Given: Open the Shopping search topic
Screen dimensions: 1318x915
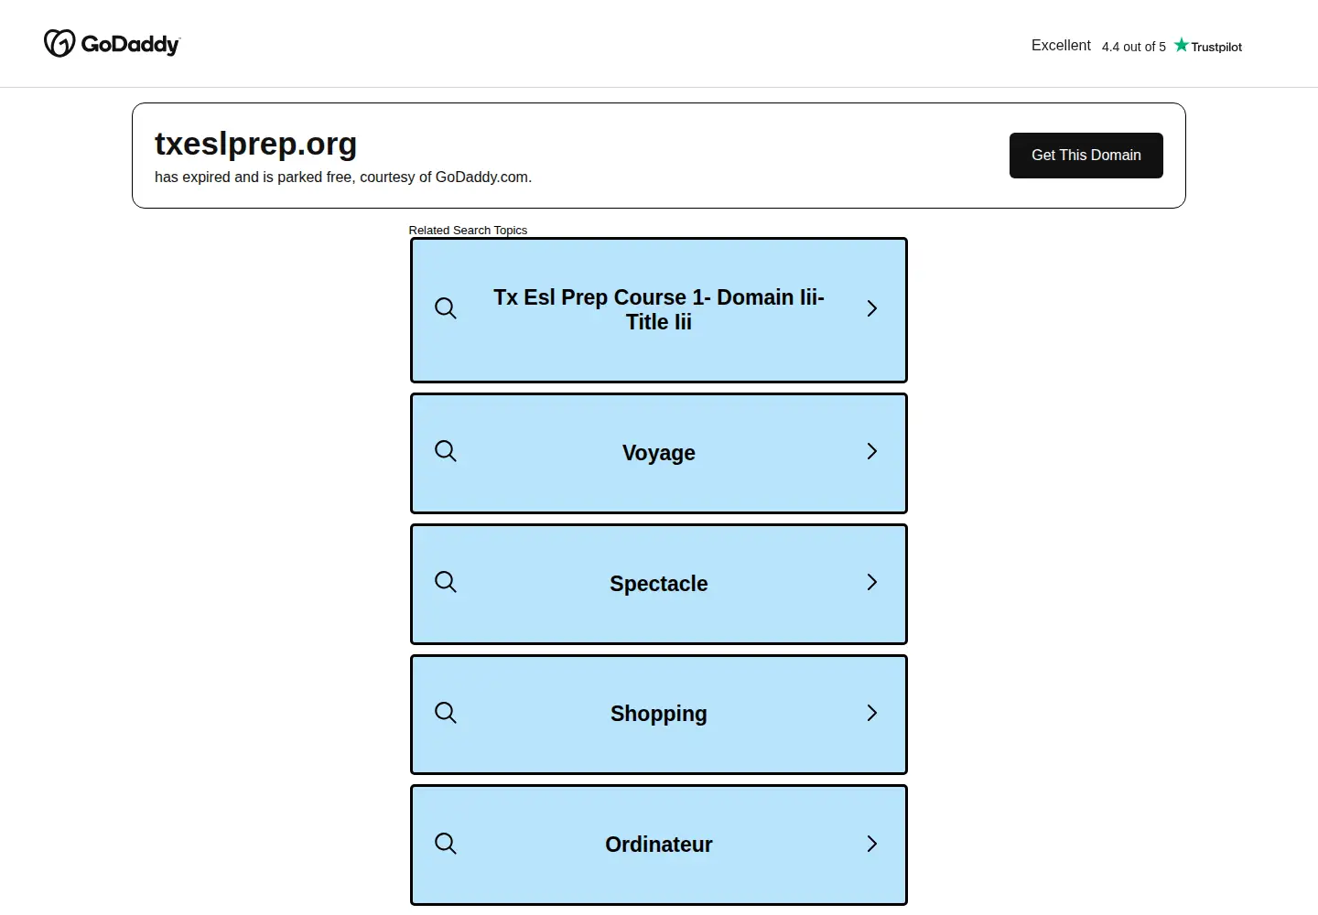Looking at the screenshot, I should coord(659,715).
